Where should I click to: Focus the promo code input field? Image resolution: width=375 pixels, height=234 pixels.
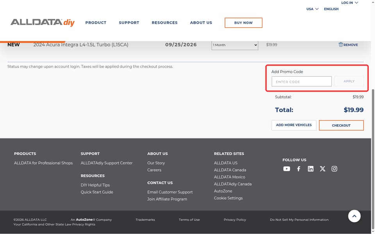(301, 82)
